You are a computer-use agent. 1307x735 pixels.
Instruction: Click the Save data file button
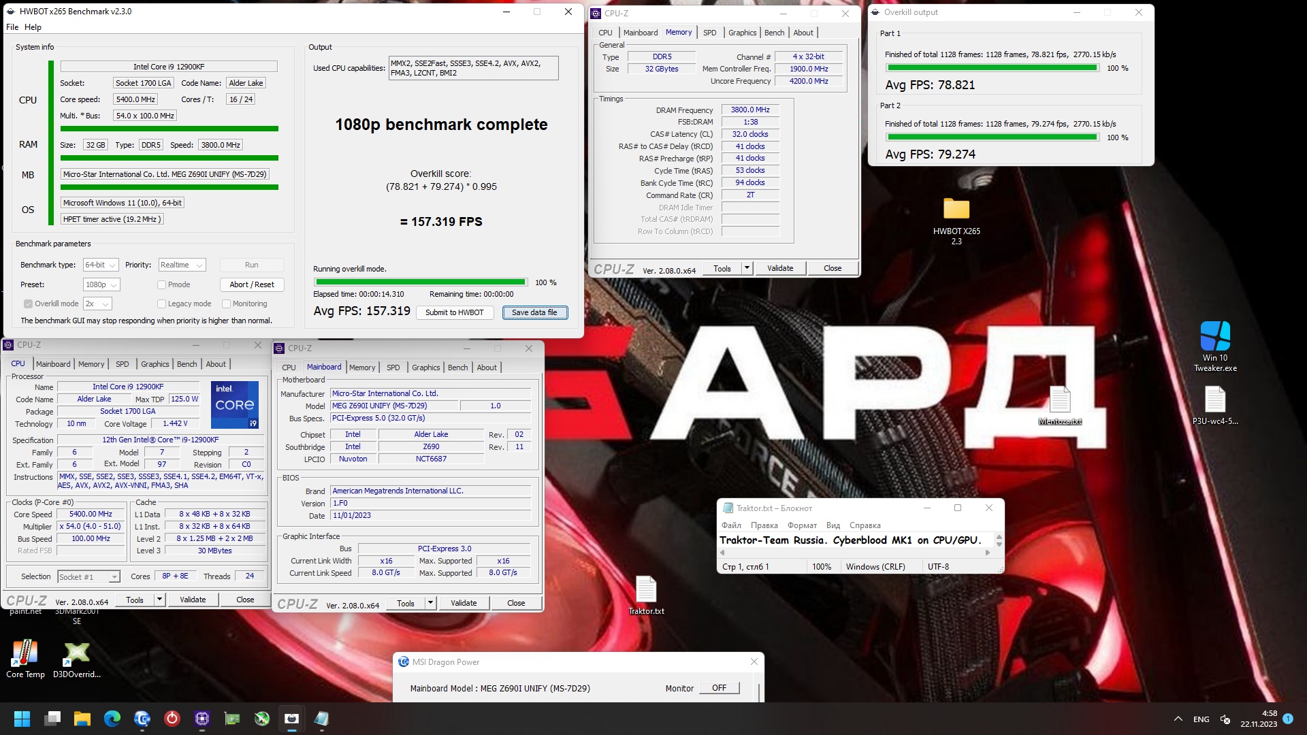click(x=534, y=312)
